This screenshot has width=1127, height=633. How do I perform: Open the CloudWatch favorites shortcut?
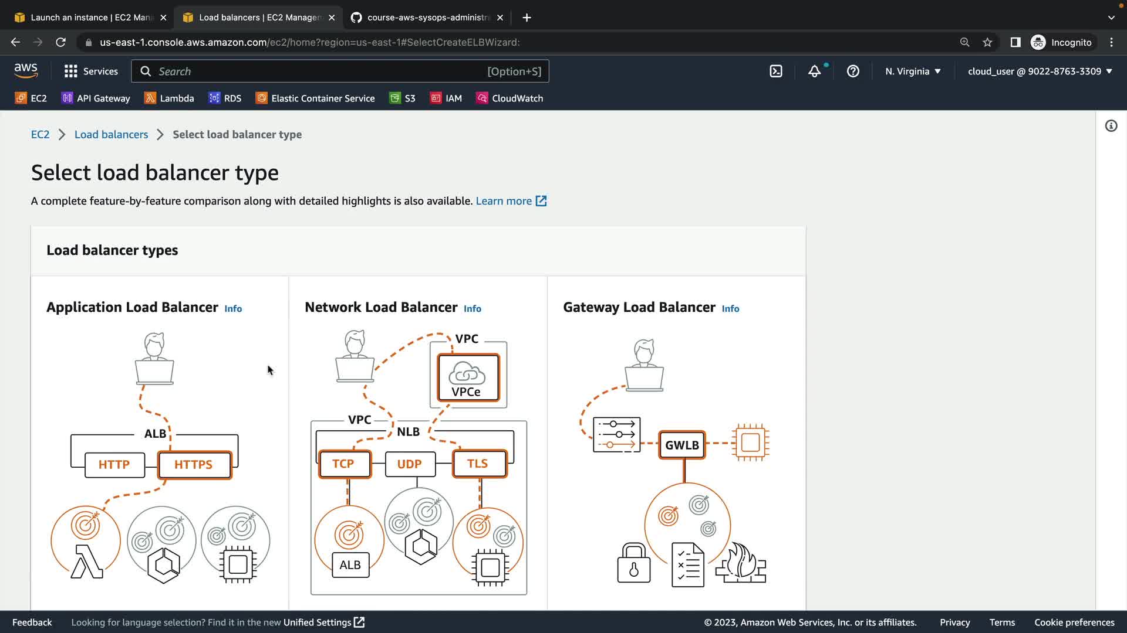click(509, 98)
